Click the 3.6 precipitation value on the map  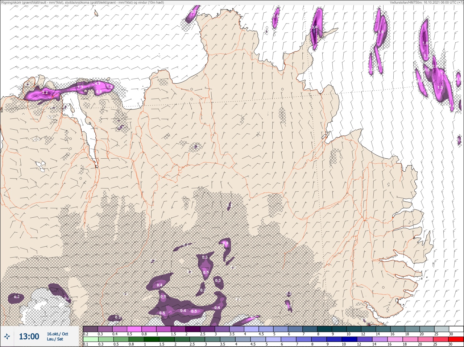315,27
